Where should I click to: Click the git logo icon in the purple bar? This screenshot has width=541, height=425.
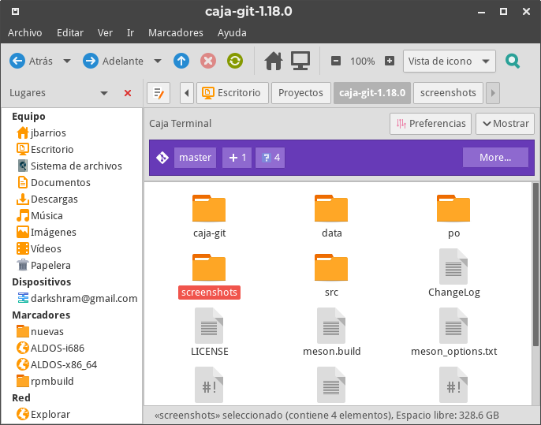coord(162,158)
